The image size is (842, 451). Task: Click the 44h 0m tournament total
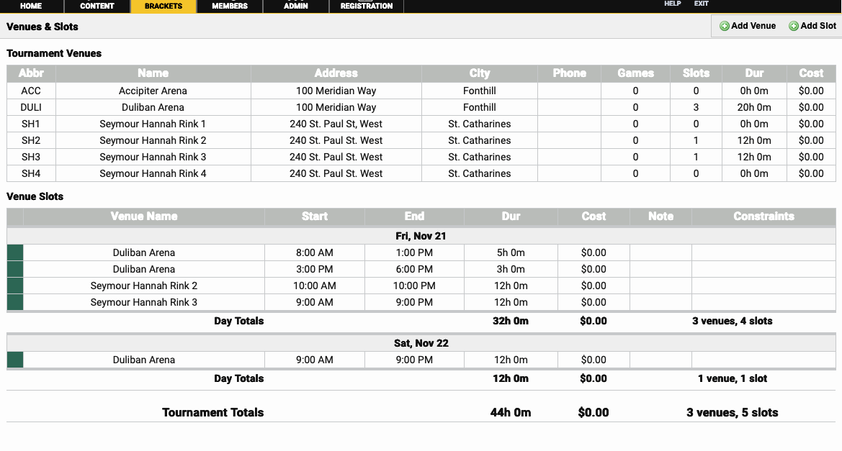coord(511,413)
